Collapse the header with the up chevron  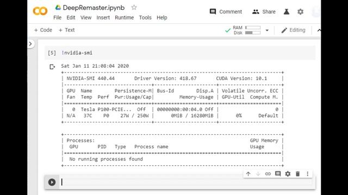point(319,30)
